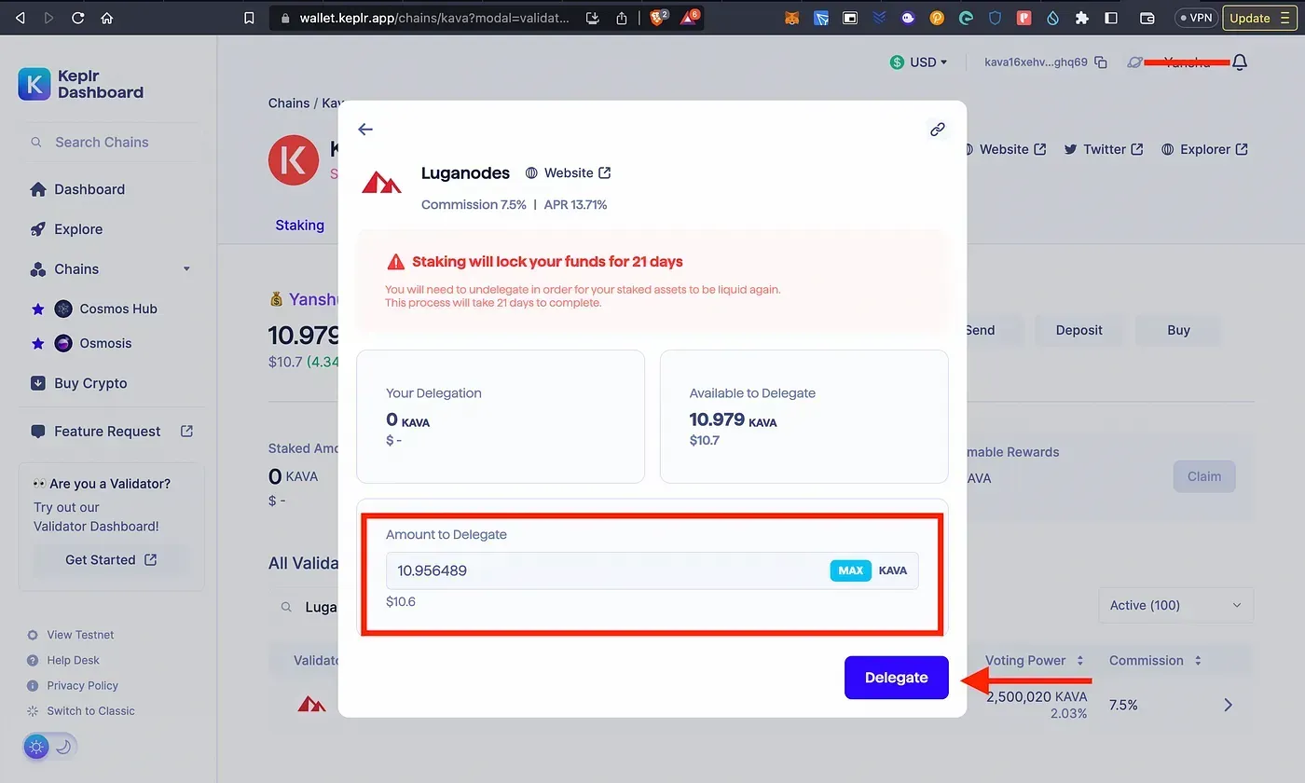Image resolution: width=1305 pixels, height=783 pixels.
Task: Click the Kava chain logo
Action: [x=294, y=160]
